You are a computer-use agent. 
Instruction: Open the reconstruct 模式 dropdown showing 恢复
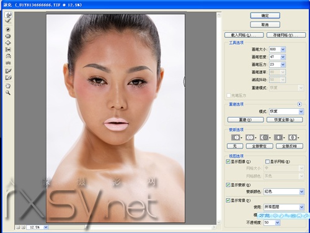(286, 112)
